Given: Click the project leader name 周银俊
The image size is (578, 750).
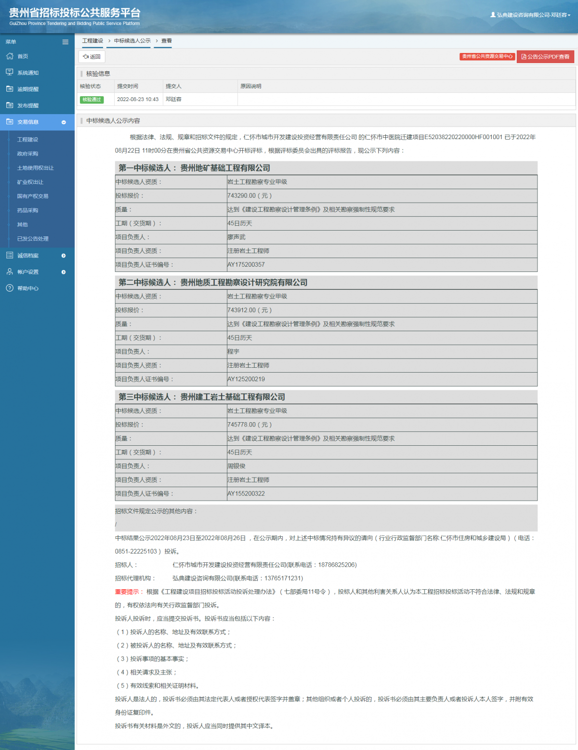Looking at the screenshot, I should click(236, 466).
